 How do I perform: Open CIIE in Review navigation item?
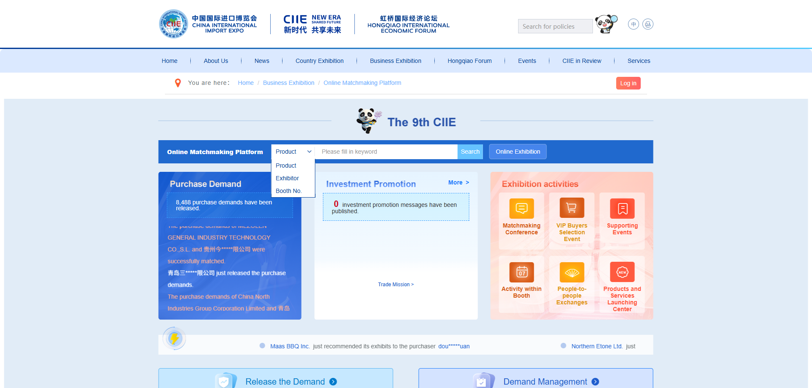(x=582, y=61)
